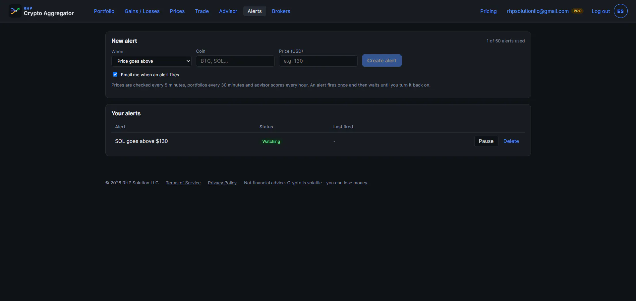Select the Alerts tab
636x301 pixels.
[x=255, y=11]
